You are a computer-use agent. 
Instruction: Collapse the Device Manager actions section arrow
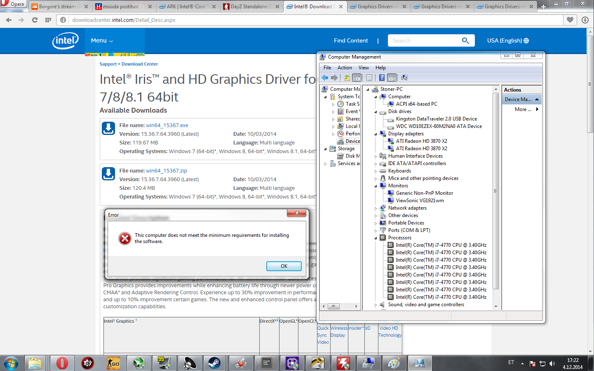(x=537, y=99)
